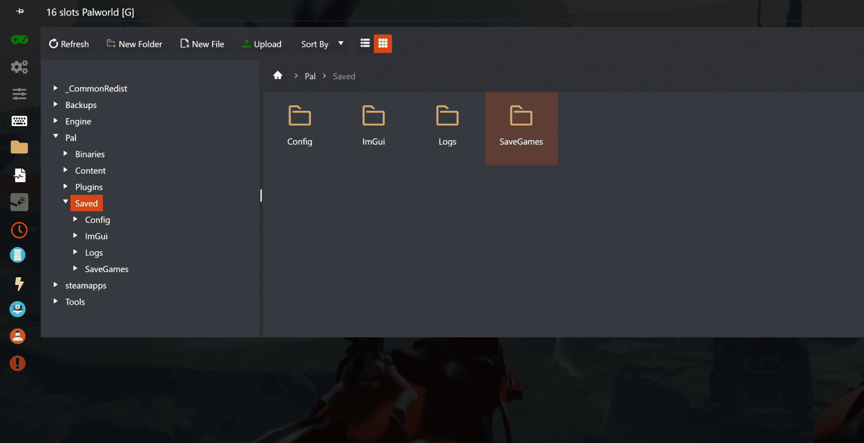The height and width of the screenshot is (443, 864).
Task: Click the Refresh button
Action: (70, 44)
